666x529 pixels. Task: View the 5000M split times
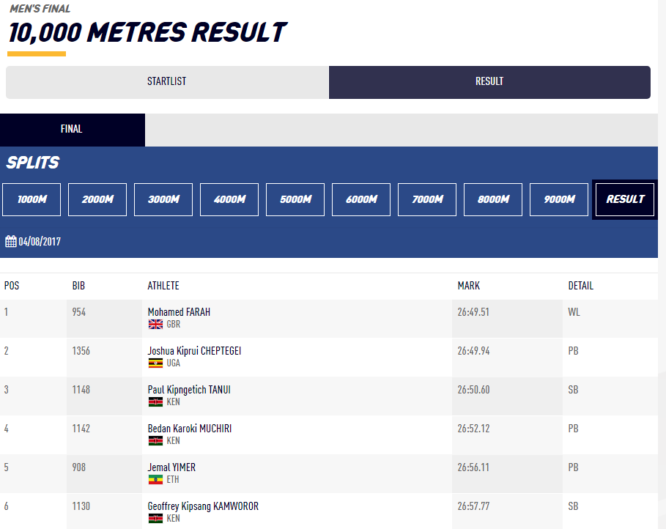pyautogui.click(x=295, y=199)
